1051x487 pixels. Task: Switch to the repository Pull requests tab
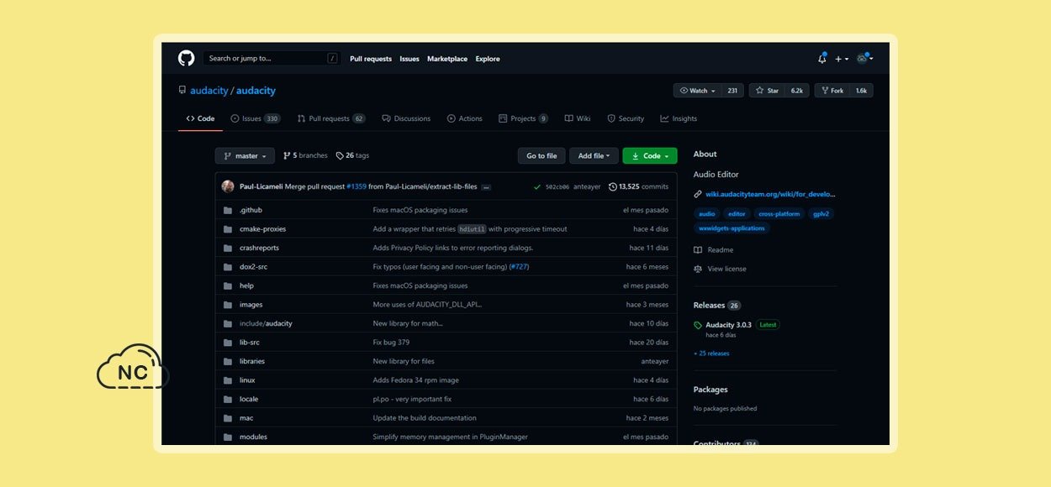331,118
